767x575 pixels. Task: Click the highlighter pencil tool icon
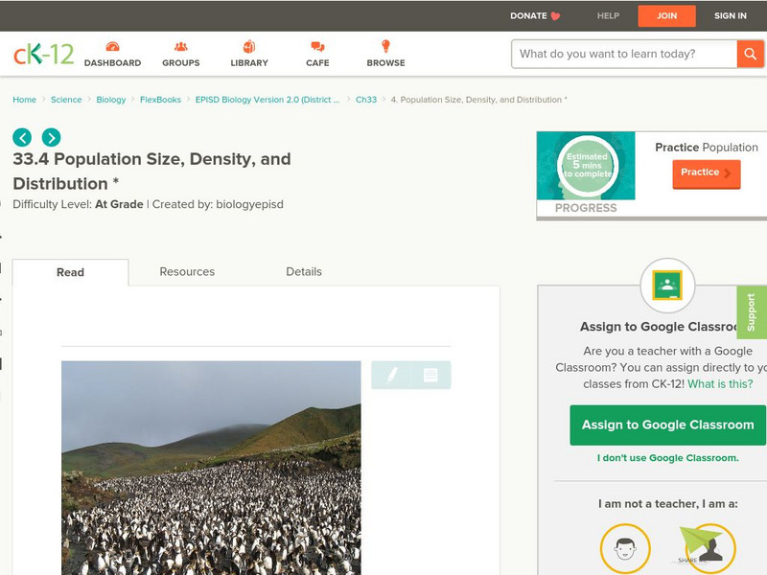[391, 375]
